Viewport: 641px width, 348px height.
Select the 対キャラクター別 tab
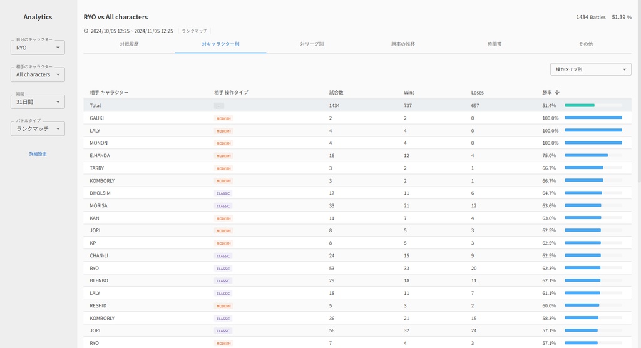(220, 44)
